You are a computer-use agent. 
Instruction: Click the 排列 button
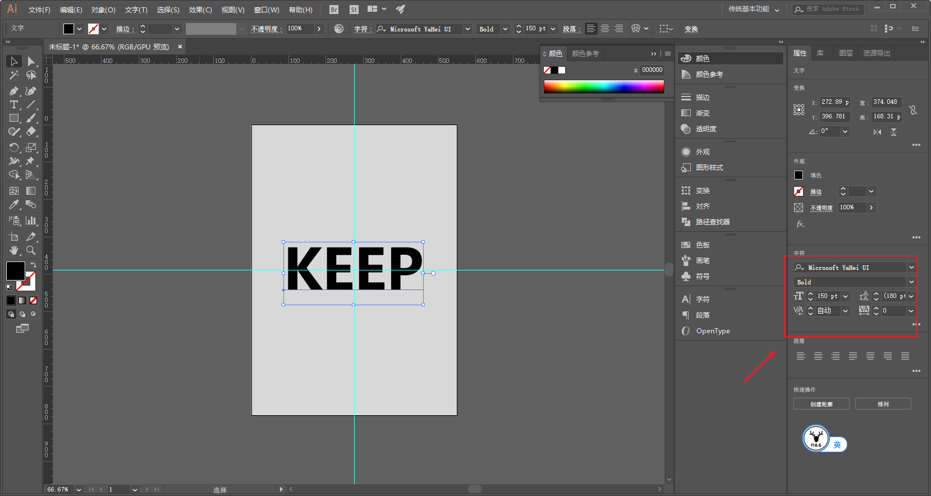pos(883,404)
